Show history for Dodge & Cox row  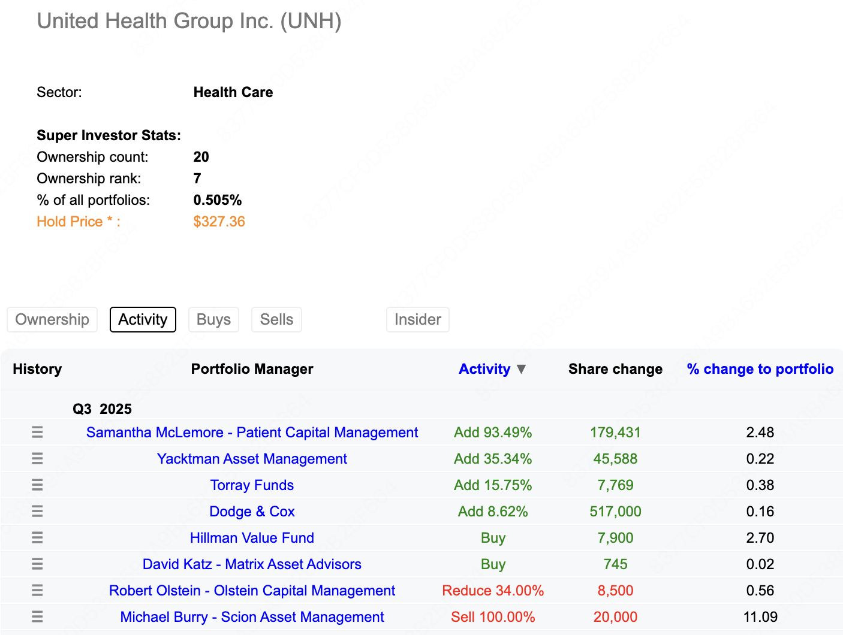click(37, 512)
